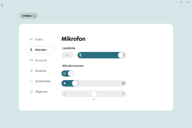Select the Mikrofon sidebar entry
Image resolution: width=192 pixels, height=128 pixels.
(x=40, y=50)
